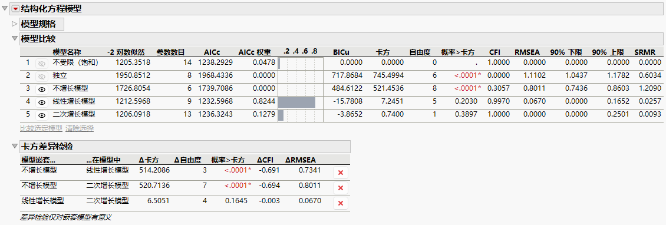The width and height of the screenshot is (666, 225).
Task: Select the 二次增长模型 name in 模型比较 table
Action: pos(74,115)
